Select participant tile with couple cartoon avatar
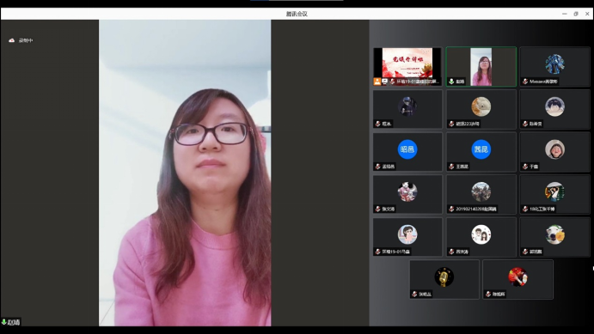The image size is (594, 334). [481, 237]
